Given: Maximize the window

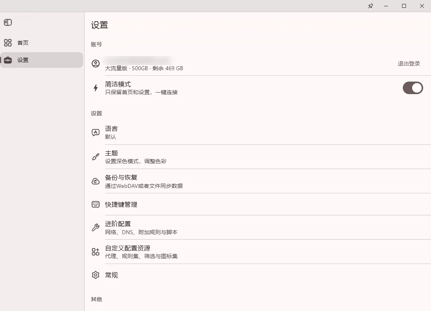Looking at the screenshot, I should click(x=404, y=6).
